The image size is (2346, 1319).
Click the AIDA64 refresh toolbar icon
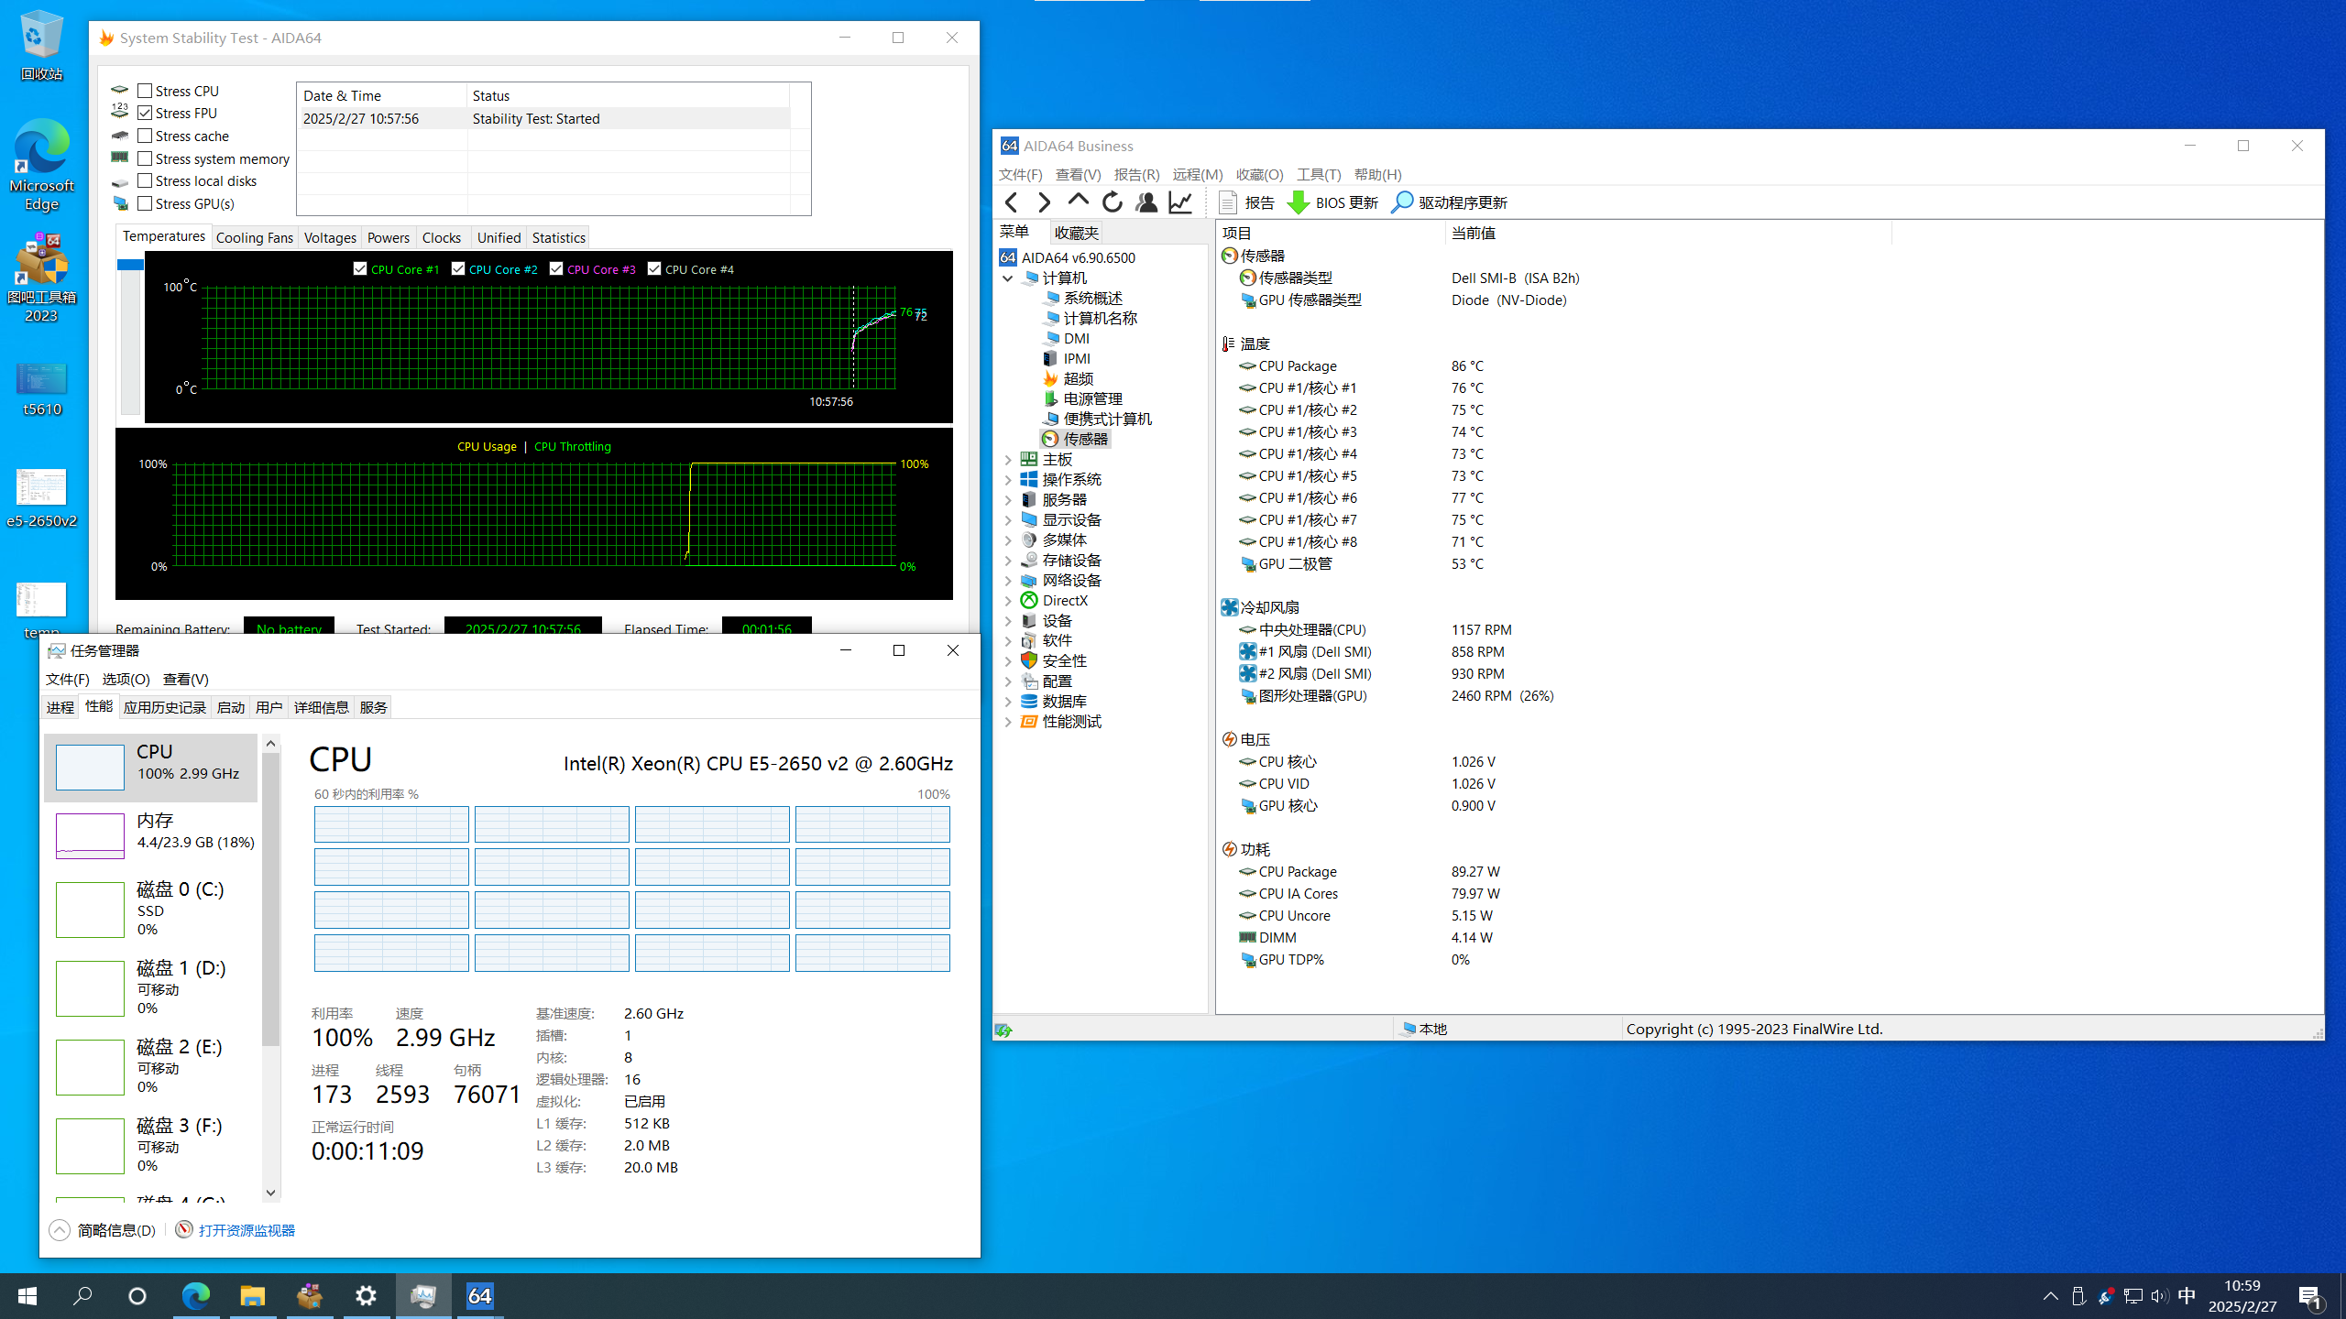pyautogui.click(x=1112, y=202)
